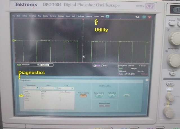Click the 500µs/div timebase readout
The image size is (180, 129).
[123, 66]
